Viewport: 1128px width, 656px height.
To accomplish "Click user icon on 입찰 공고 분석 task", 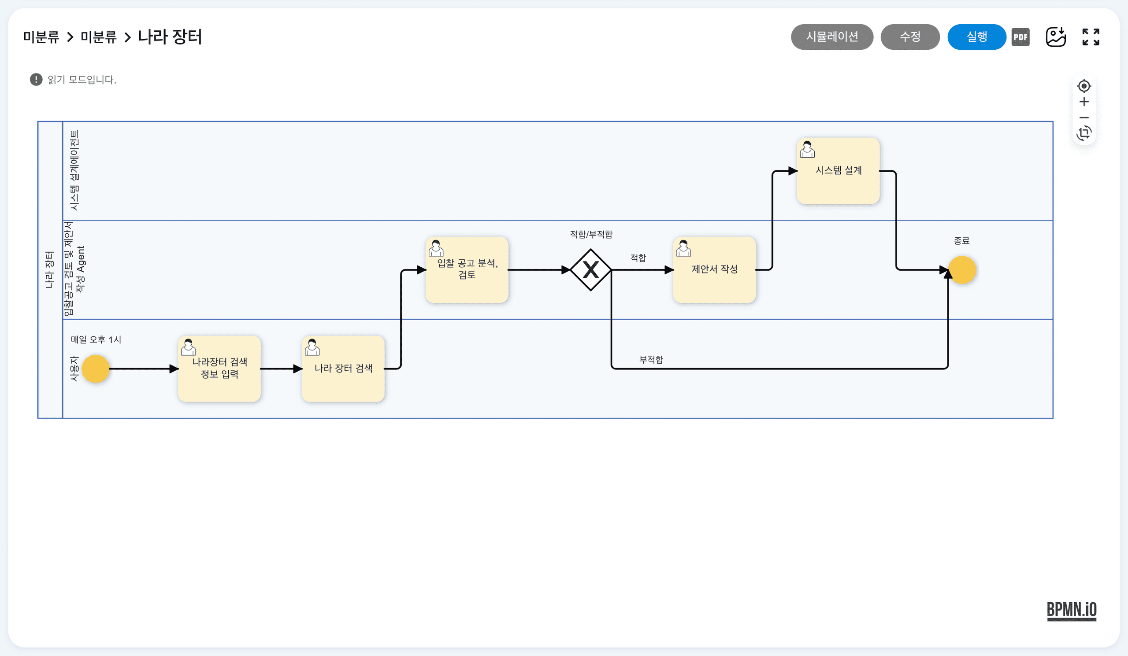I will pos(436,248).
